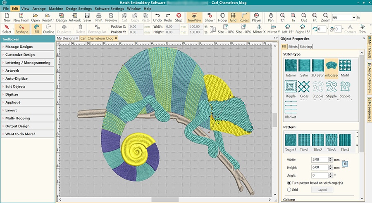Pick the Tiles2 pattern thumbnail
This screenshot has height=203, width=372.
coord(317,140)
